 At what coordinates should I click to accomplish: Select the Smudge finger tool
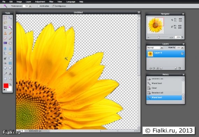[5, 53]
